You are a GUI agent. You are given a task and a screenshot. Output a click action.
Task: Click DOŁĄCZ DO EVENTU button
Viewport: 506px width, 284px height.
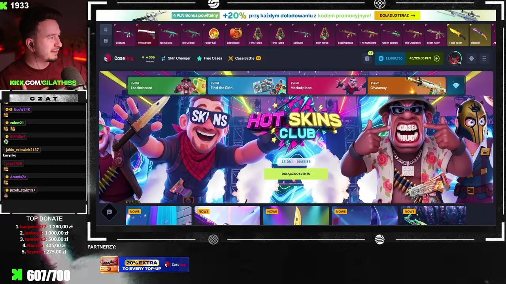[x=296, y=174]
